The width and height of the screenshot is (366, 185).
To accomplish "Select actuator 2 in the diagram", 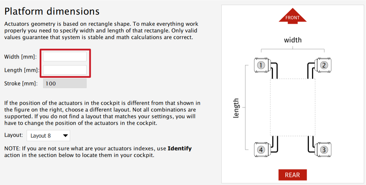I will (324, 65).
